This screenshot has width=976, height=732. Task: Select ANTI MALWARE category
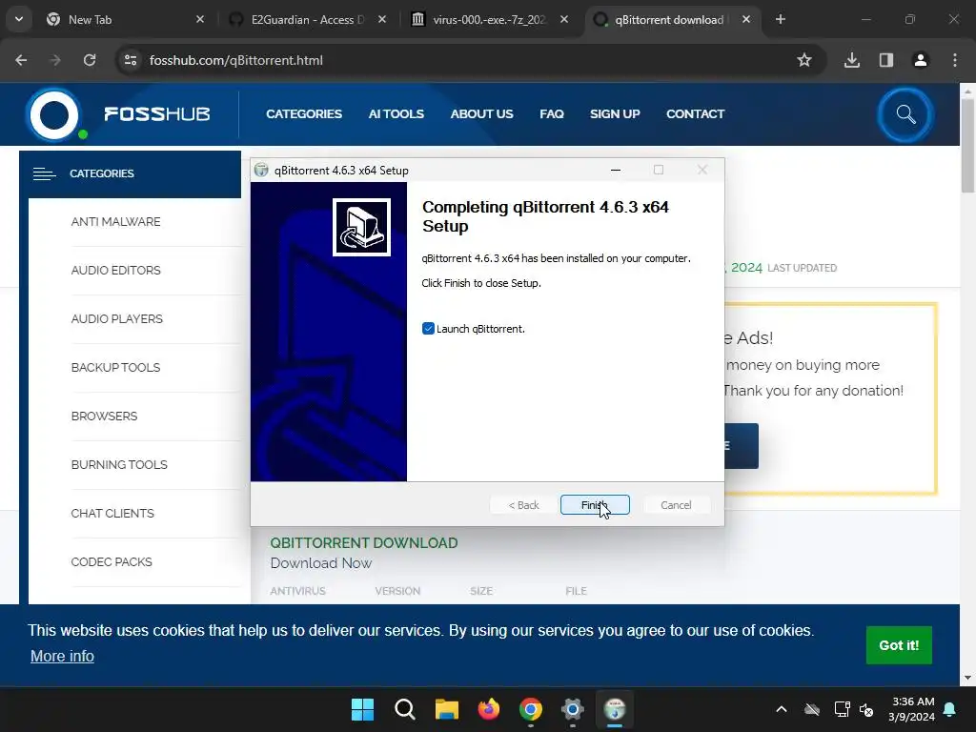(x=115, y=221)
